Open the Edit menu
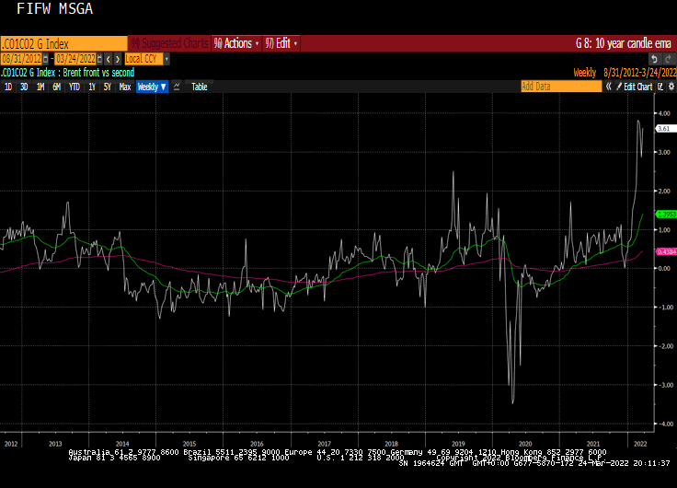677x488 pixels. (281, 43)
